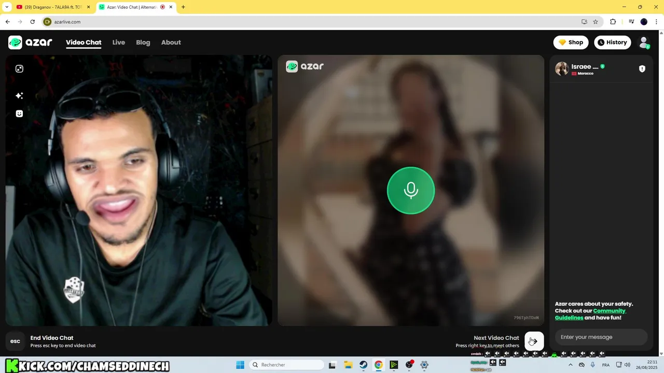Open the Video Chat tab
Image resolution: width=664 pixels, height=373 pixels.
(x=84, y=42)
